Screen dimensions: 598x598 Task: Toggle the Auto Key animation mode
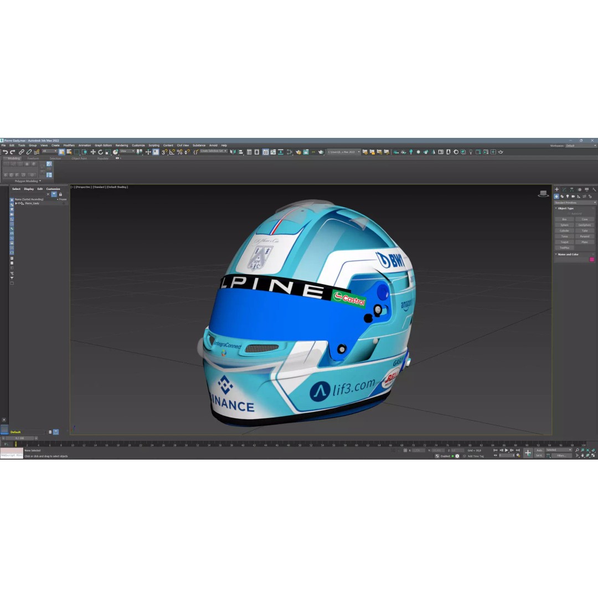point(539,450)
